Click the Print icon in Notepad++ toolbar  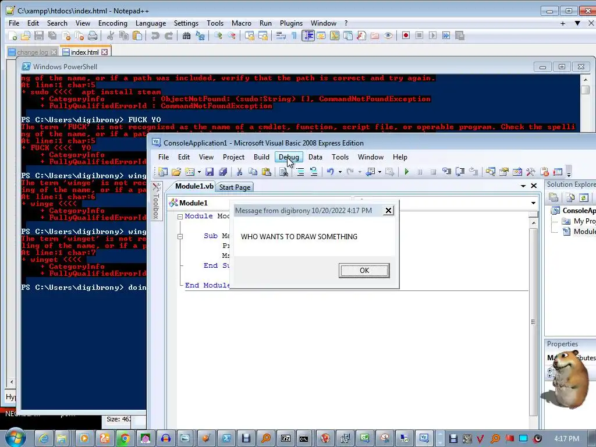click(x=93, y=36)
